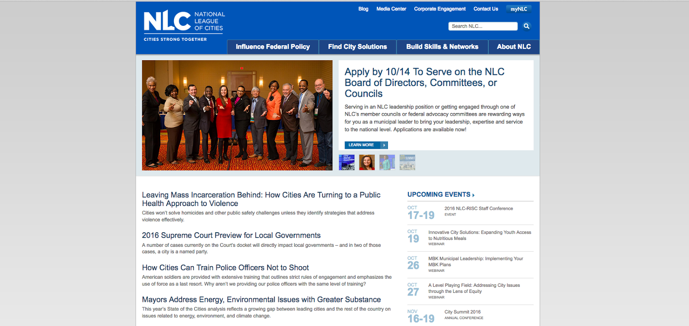Click the Oct 17-19 event date
The height and width of the screenshot is (326, 689).
point(421,213)
